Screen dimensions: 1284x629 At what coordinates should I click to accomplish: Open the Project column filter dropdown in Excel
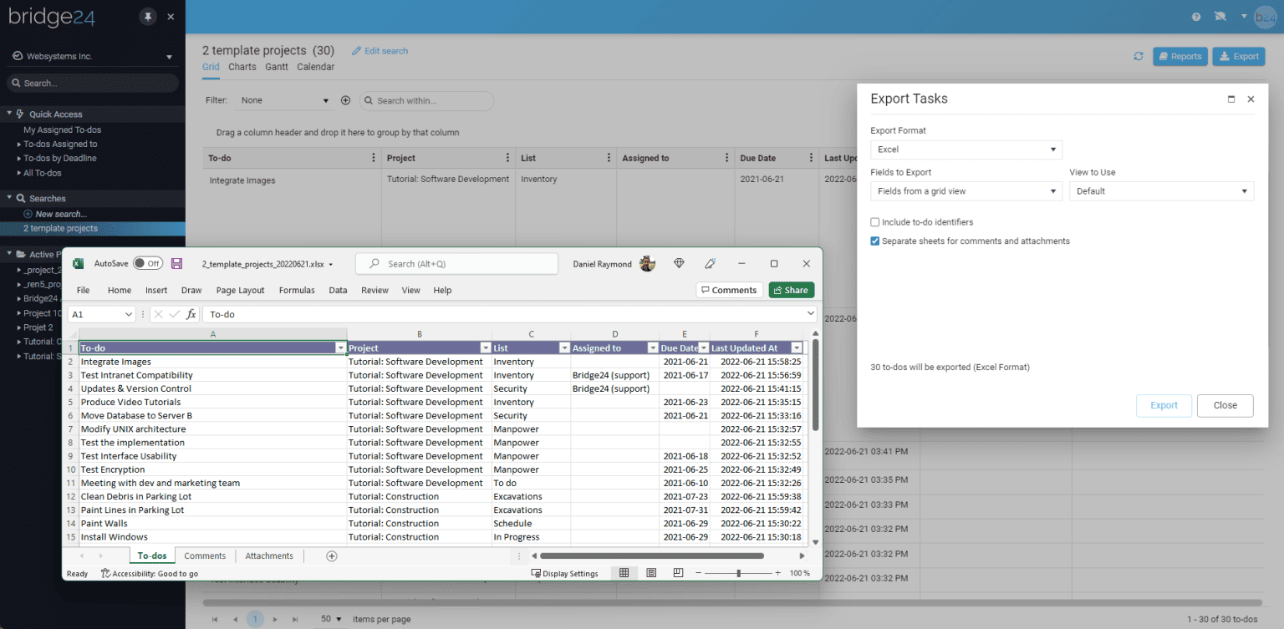[486, 347]
